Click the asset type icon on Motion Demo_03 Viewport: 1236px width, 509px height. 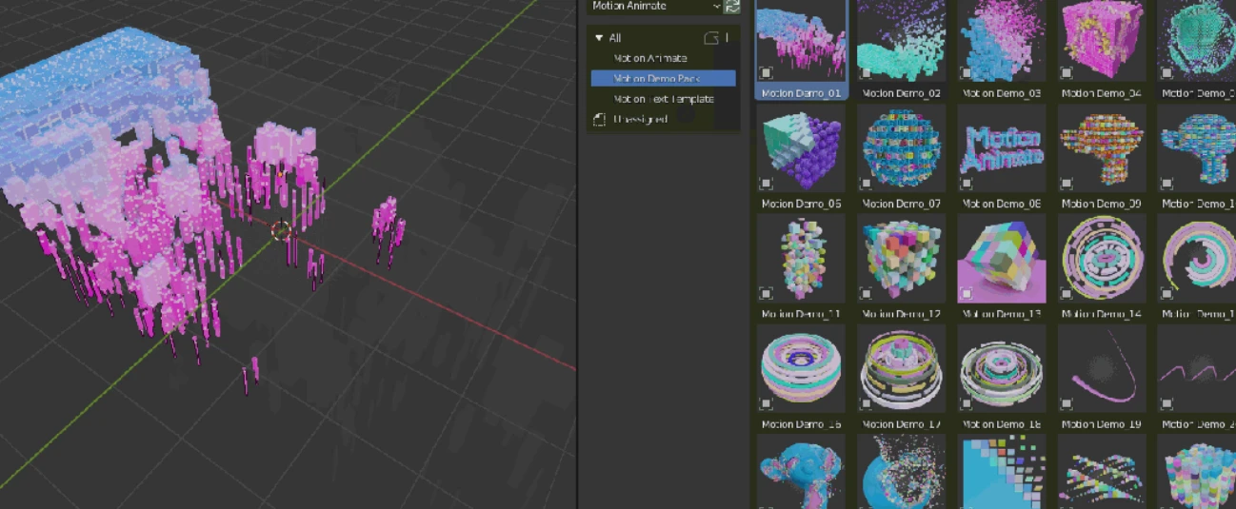[x=967, y=73]
